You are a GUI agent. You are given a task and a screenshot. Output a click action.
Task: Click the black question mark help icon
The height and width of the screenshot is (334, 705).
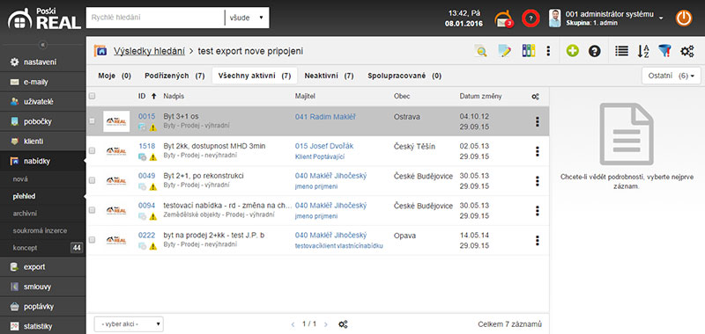pos(594,51)
